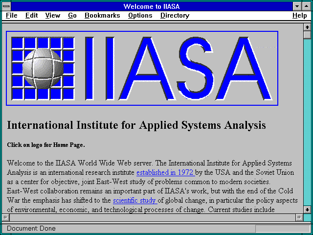Open the Bookmarks menu
This screenshot has width=313, height=235.
pyautogui.click(x=102, y=15)
